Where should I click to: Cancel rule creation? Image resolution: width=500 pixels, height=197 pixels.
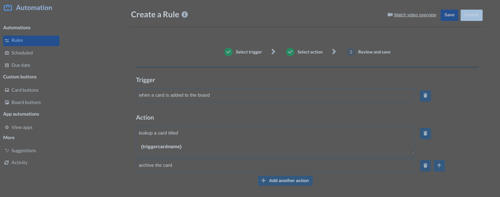(x=471, y=15)
